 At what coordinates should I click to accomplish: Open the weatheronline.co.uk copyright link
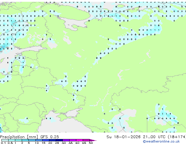161,141
